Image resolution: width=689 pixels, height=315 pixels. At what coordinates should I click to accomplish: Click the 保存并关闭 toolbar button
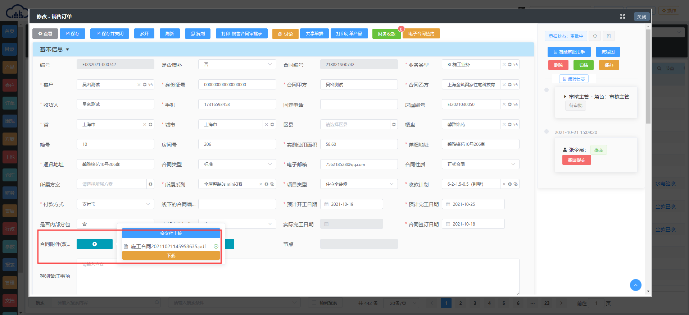110,34
